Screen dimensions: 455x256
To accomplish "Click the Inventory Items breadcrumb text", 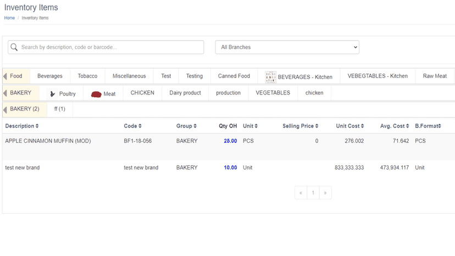I will pyautogui.click(x=35, y=18).
